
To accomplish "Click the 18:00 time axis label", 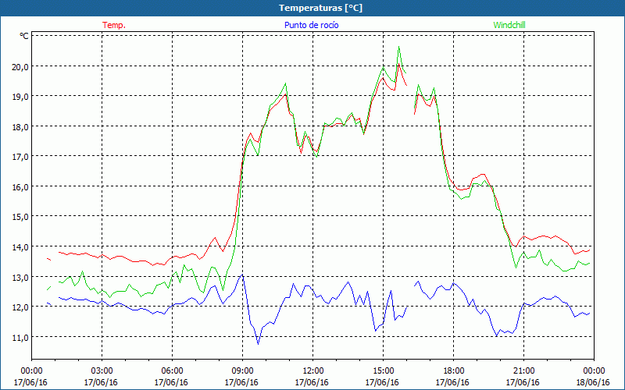I will pos(453,370).
